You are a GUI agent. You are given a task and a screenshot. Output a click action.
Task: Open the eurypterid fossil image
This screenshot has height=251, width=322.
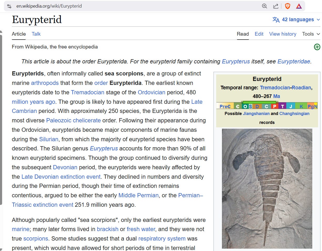(x=267, y=188)
